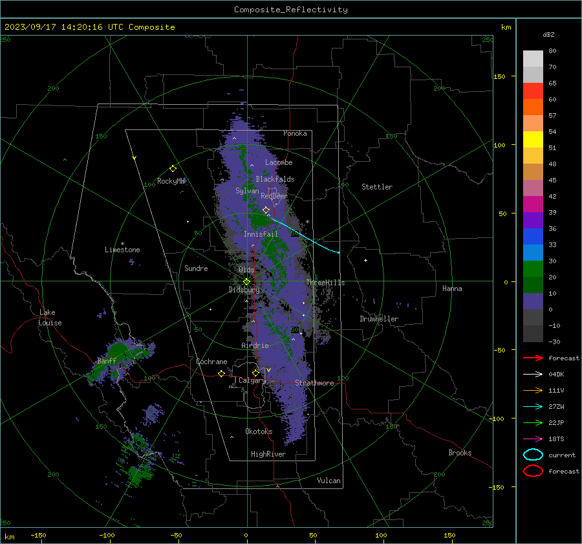582x544 pixels.
Task: Pick the yellow 54–51 dBZ color swatch
Action: tap(533, 140)
